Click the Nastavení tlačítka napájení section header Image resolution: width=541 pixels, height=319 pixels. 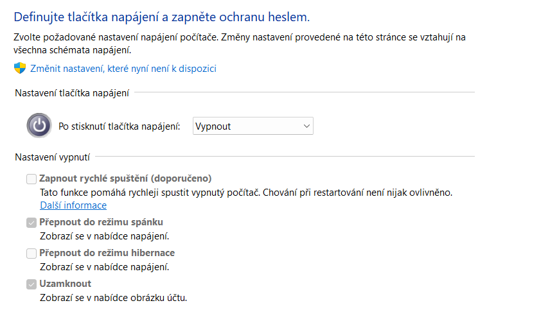click(71, 94)
